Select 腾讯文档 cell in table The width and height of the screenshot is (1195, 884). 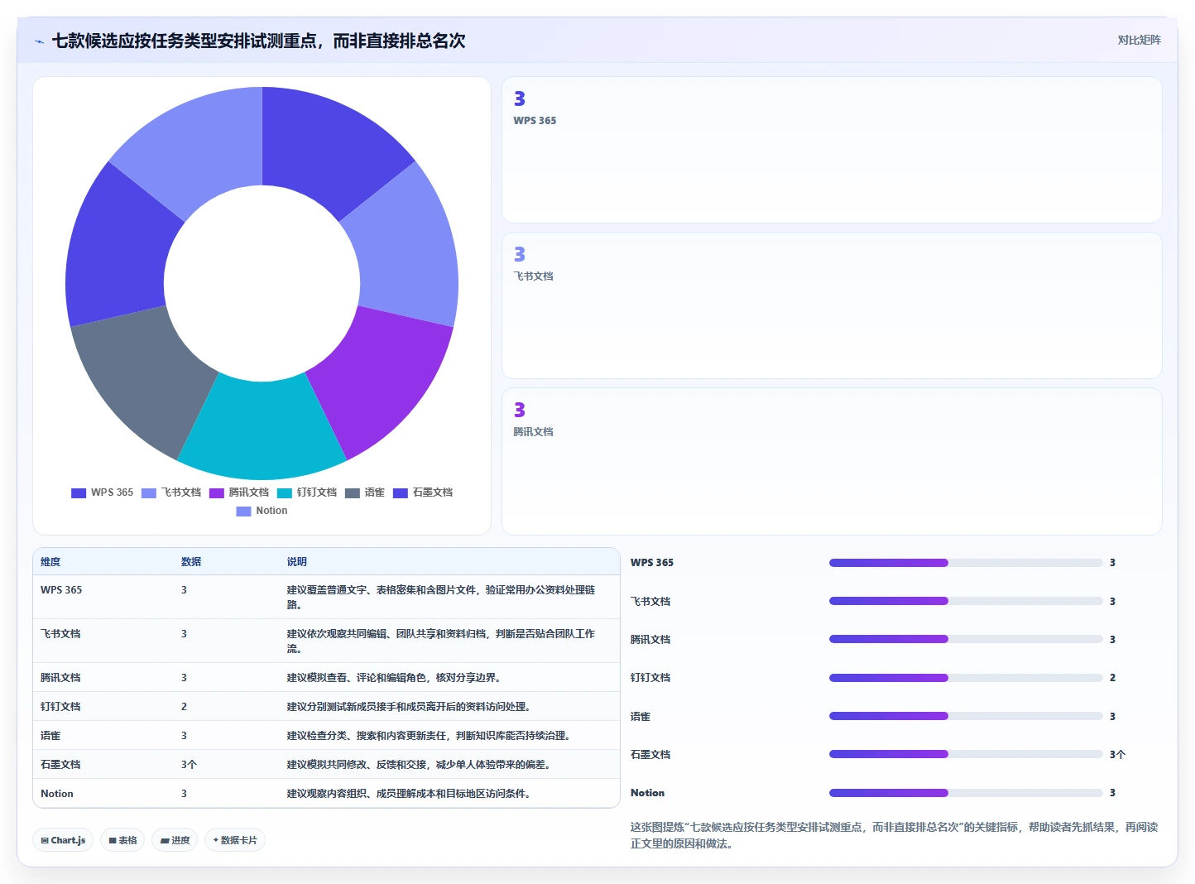pyautogui.click(x=60, y=678)
